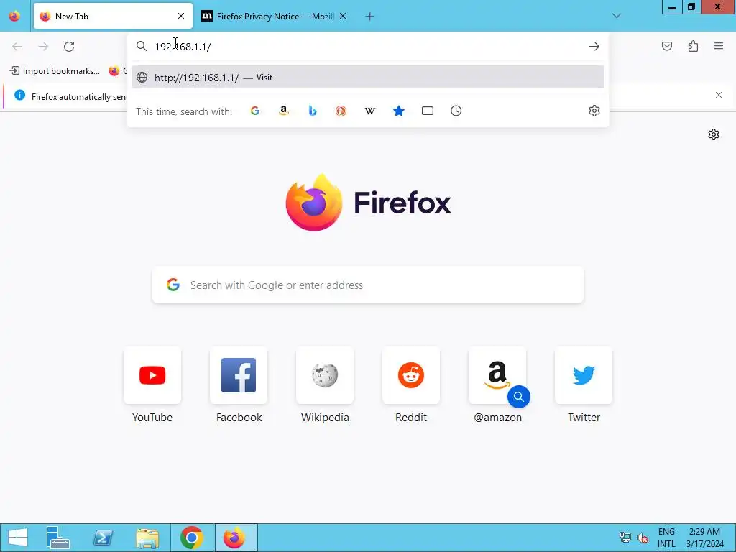Open Server Manager from taskbar
The height and width of the screenshot is (552, 736).
58,538
